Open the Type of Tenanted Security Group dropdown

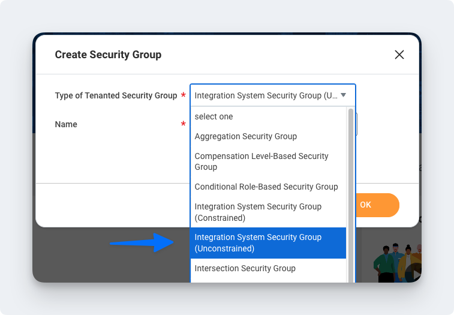coord(266,95)
